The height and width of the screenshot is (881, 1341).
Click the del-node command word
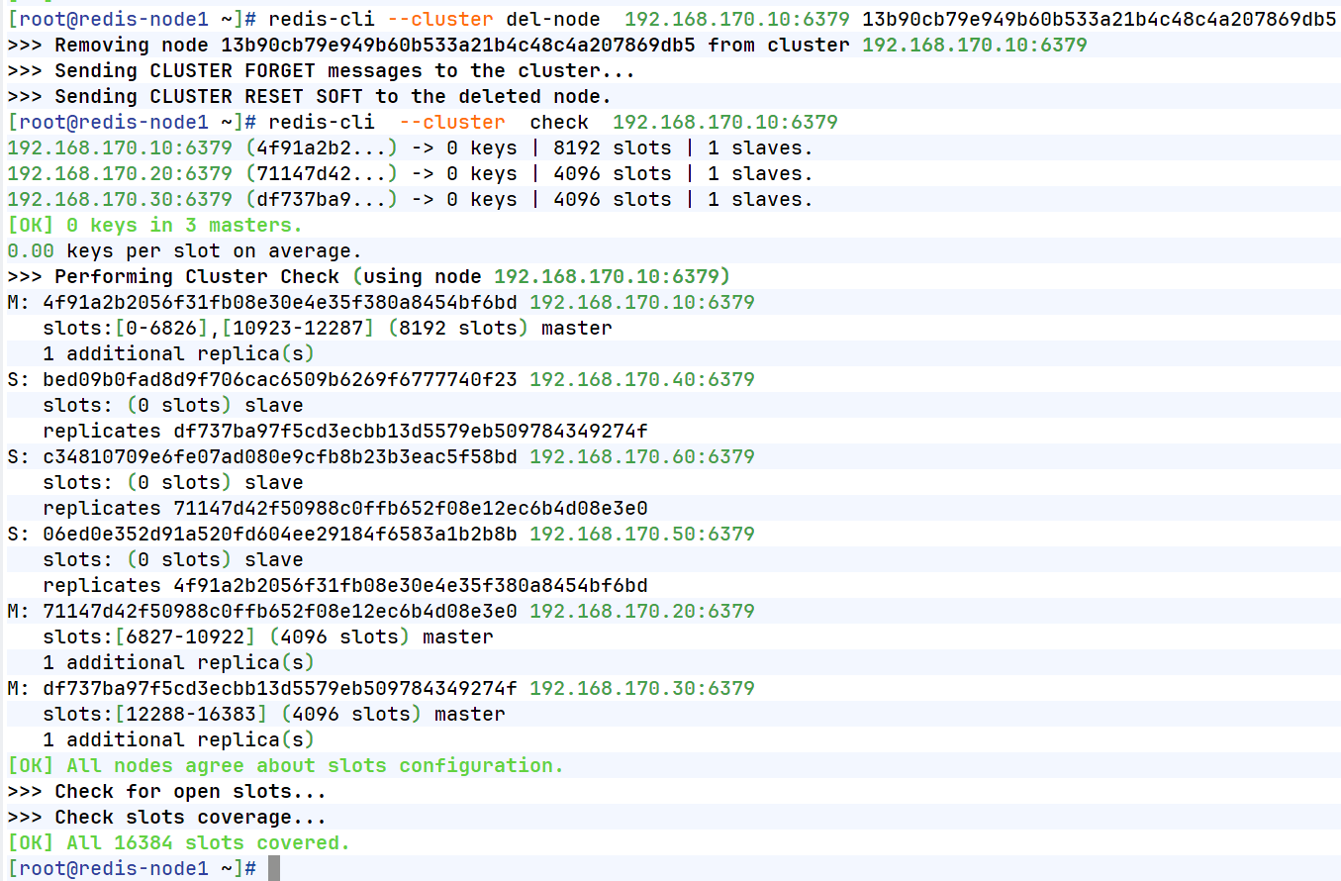click(x=553, y=19)
